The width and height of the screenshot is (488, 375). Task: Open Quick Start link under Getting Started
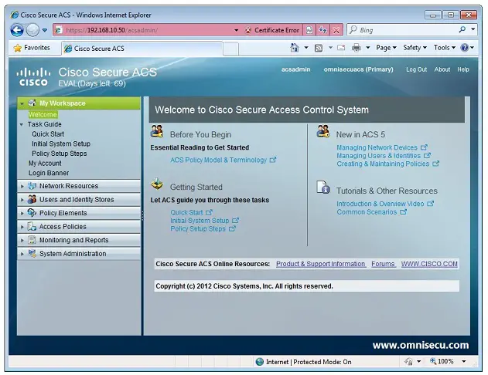[x=191, y=212]
